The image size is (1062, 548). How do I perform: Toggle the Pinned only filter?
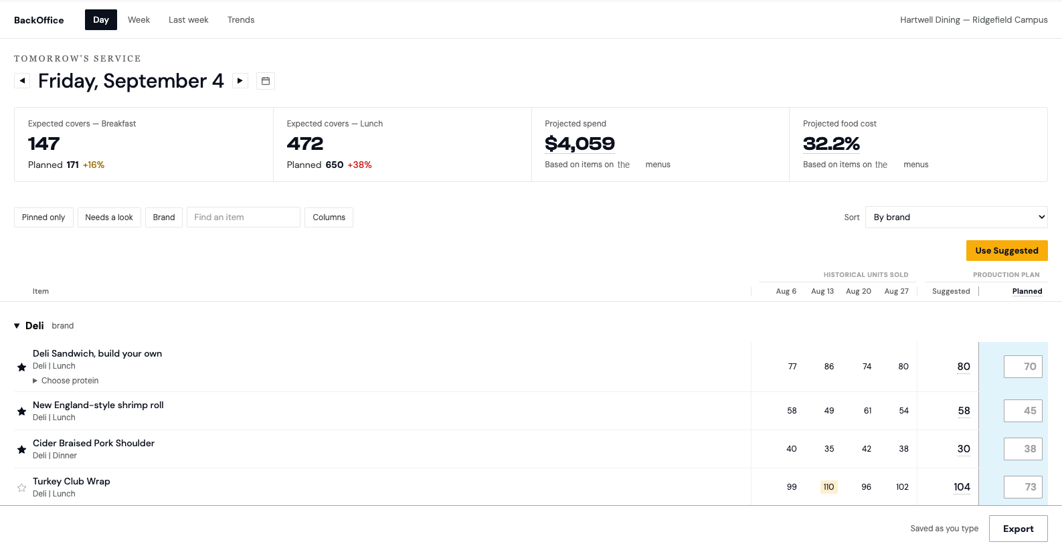[43, 217]
